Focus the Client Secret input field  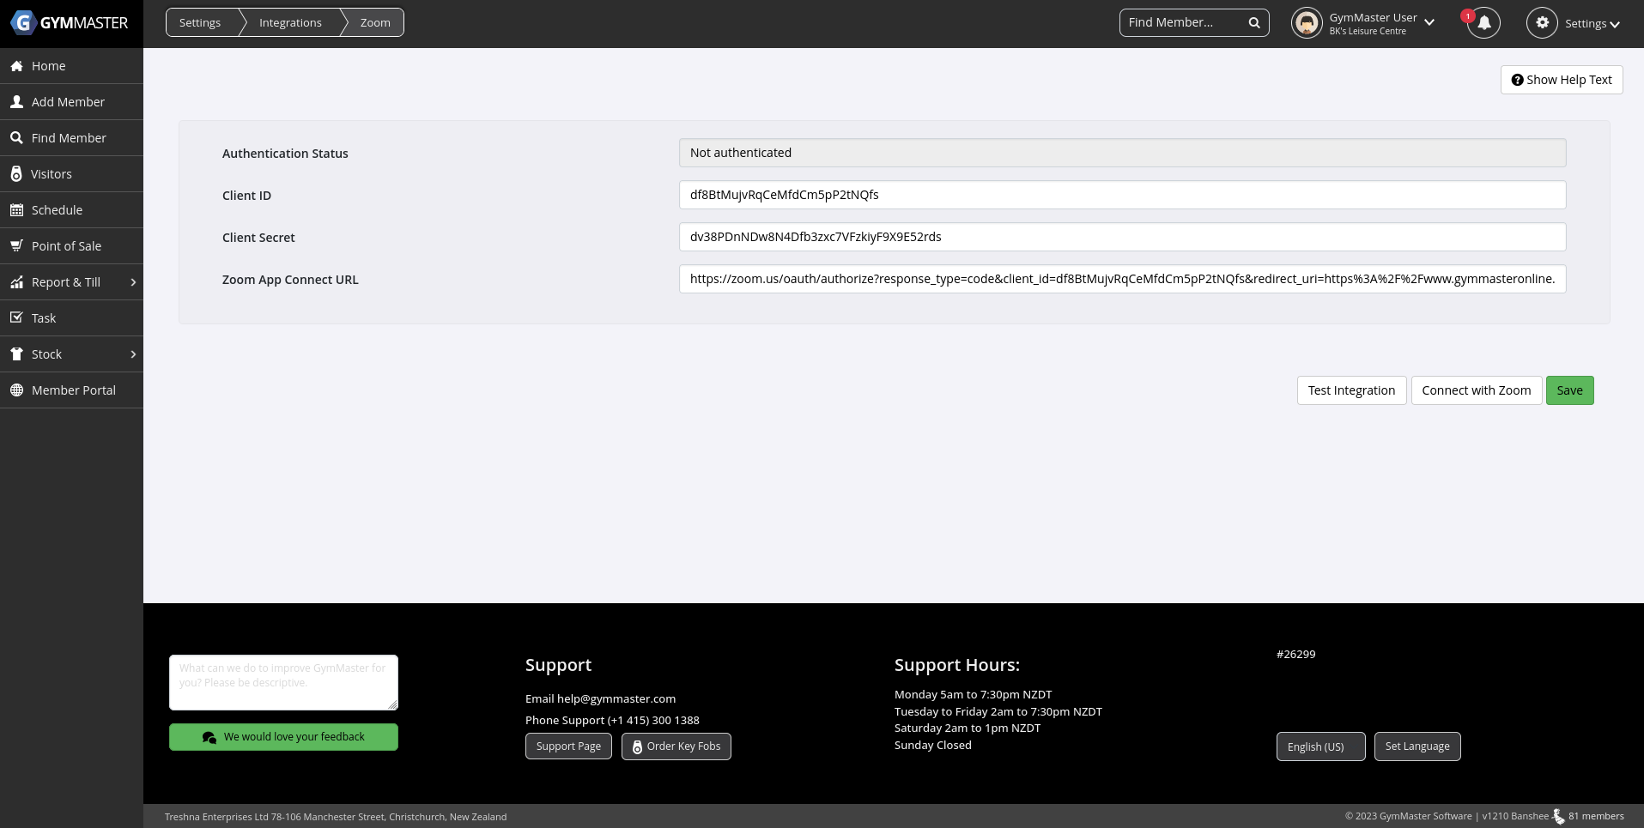[x=1122, y=238]
